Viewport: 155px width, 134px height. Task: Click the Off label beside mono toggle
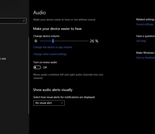point(45,68)
